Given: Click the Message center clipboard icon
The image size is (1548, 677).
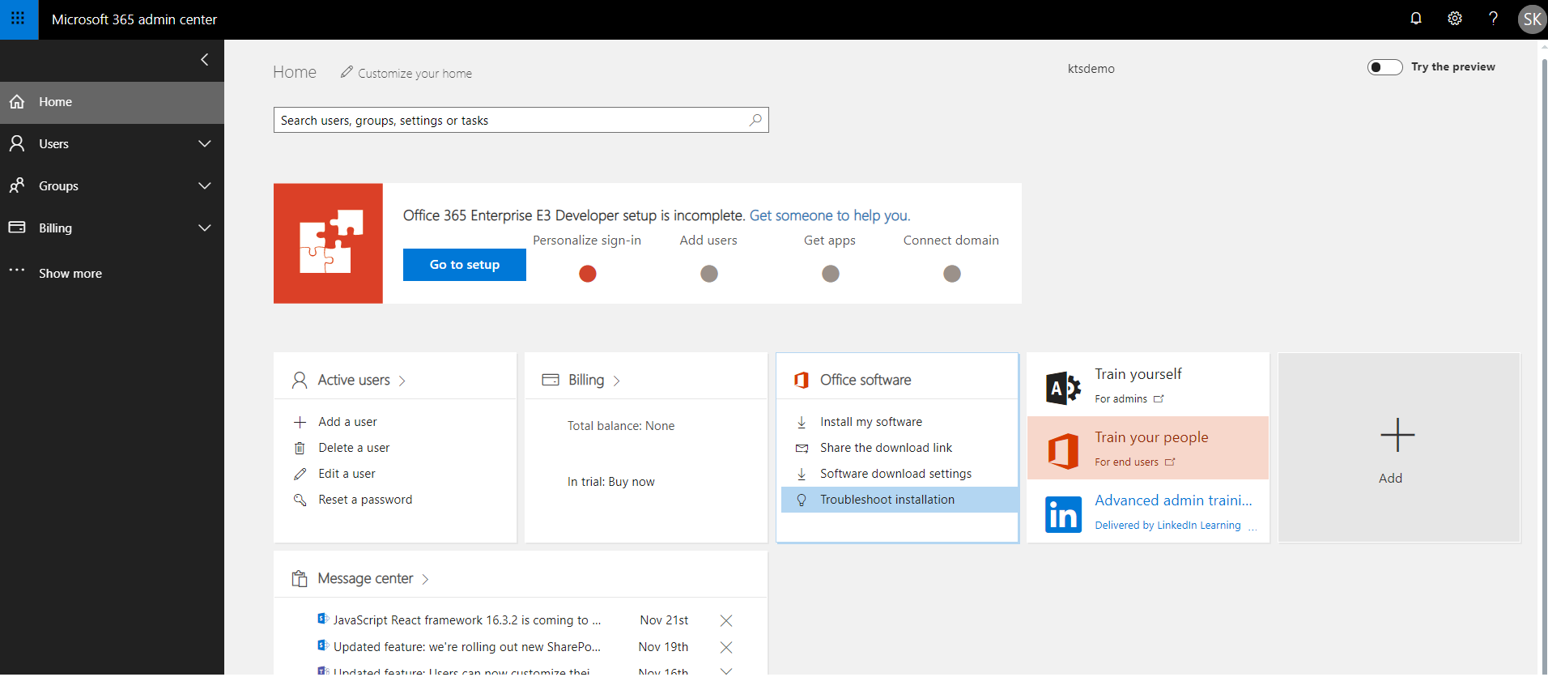Looking at the screenshot, I should point(300,579).
